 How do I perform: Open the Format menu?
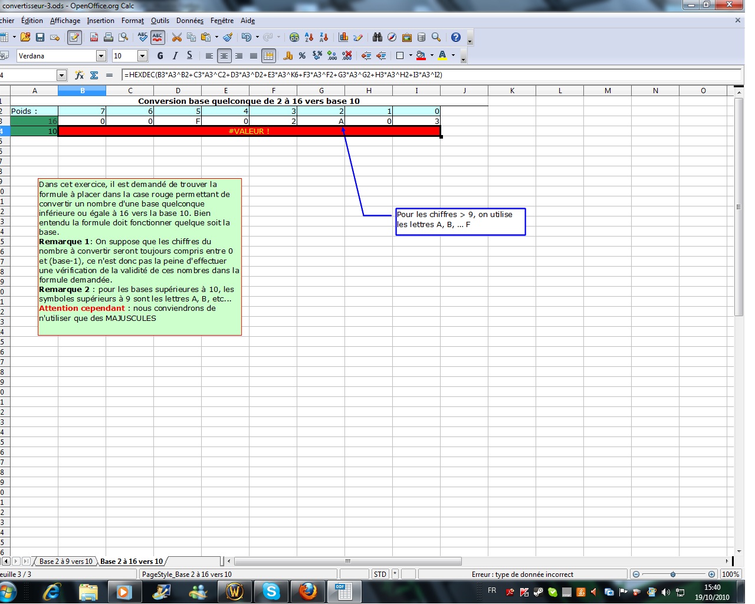(133, 21)
